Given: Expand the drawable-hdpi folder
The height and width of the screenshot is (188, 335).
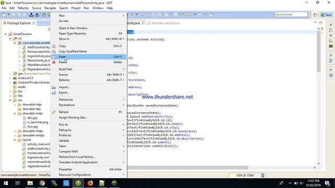Looking at the screenshot, I should [x=15, y=104].
